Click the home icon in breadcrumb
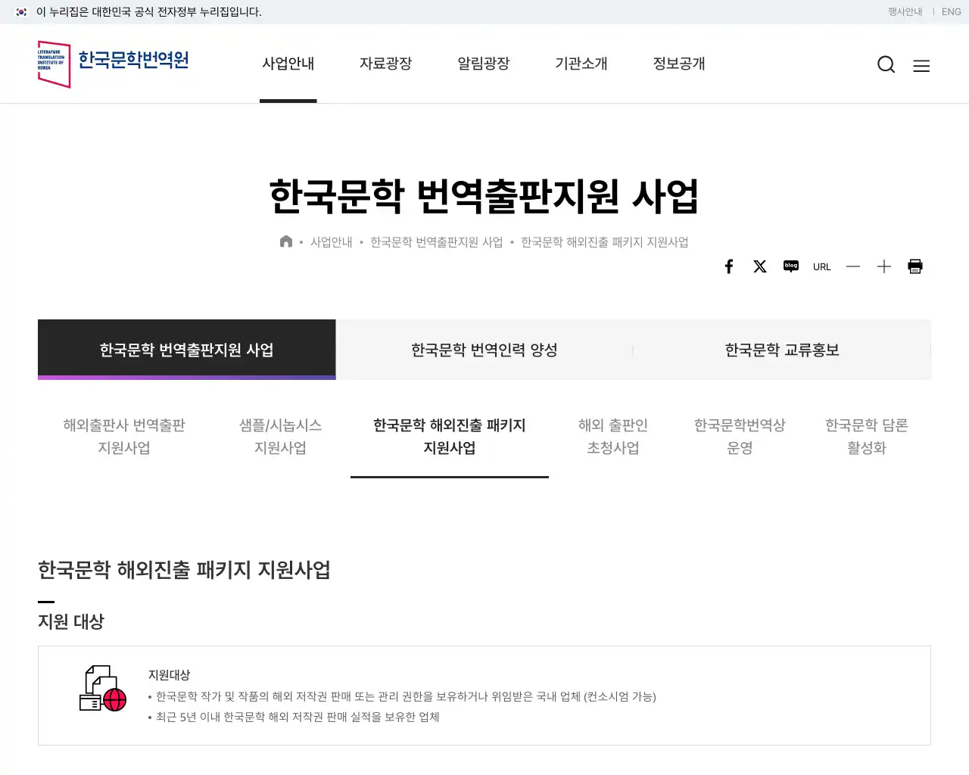Screen dimensions: 969x775 click(286, 241)
